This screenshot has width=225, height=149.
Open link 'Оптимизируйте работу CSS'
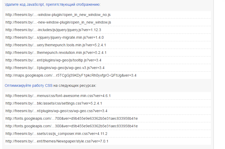click(x=29, y=85)
